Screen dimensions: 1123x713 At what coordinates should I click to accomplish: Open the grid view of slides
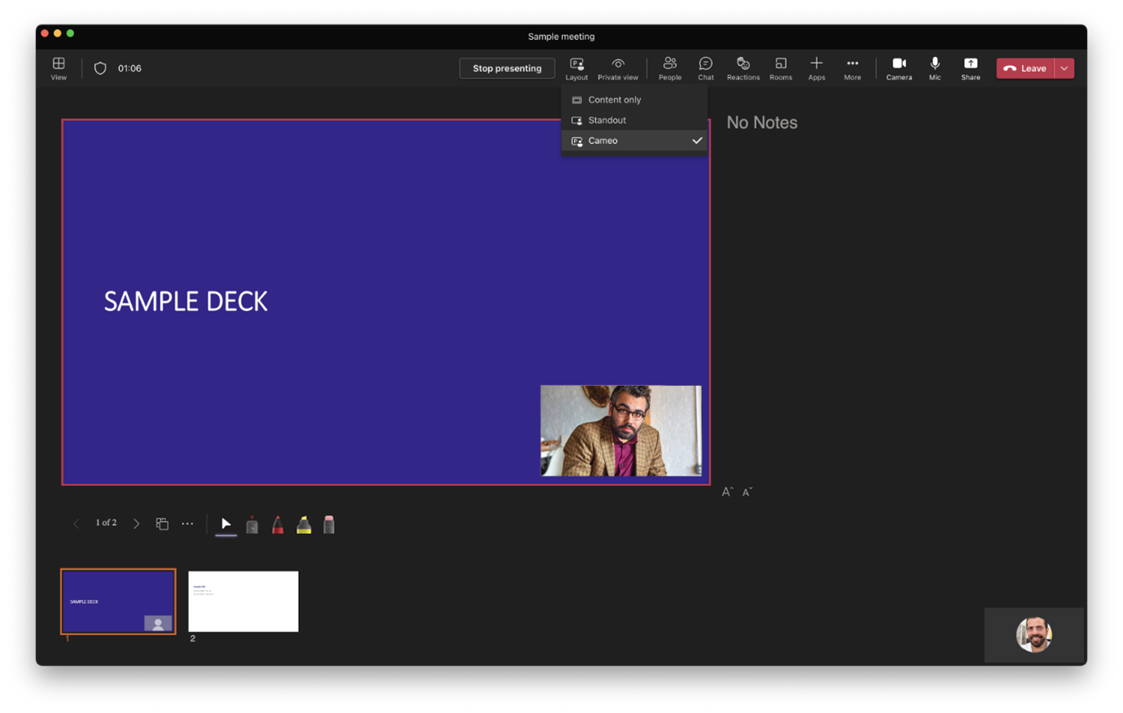coord(162,523)
